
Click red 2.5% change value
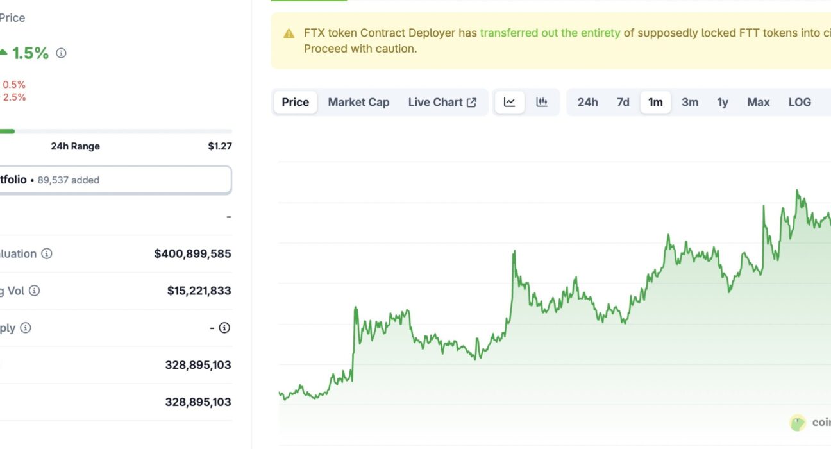click(x=14, y=97)
